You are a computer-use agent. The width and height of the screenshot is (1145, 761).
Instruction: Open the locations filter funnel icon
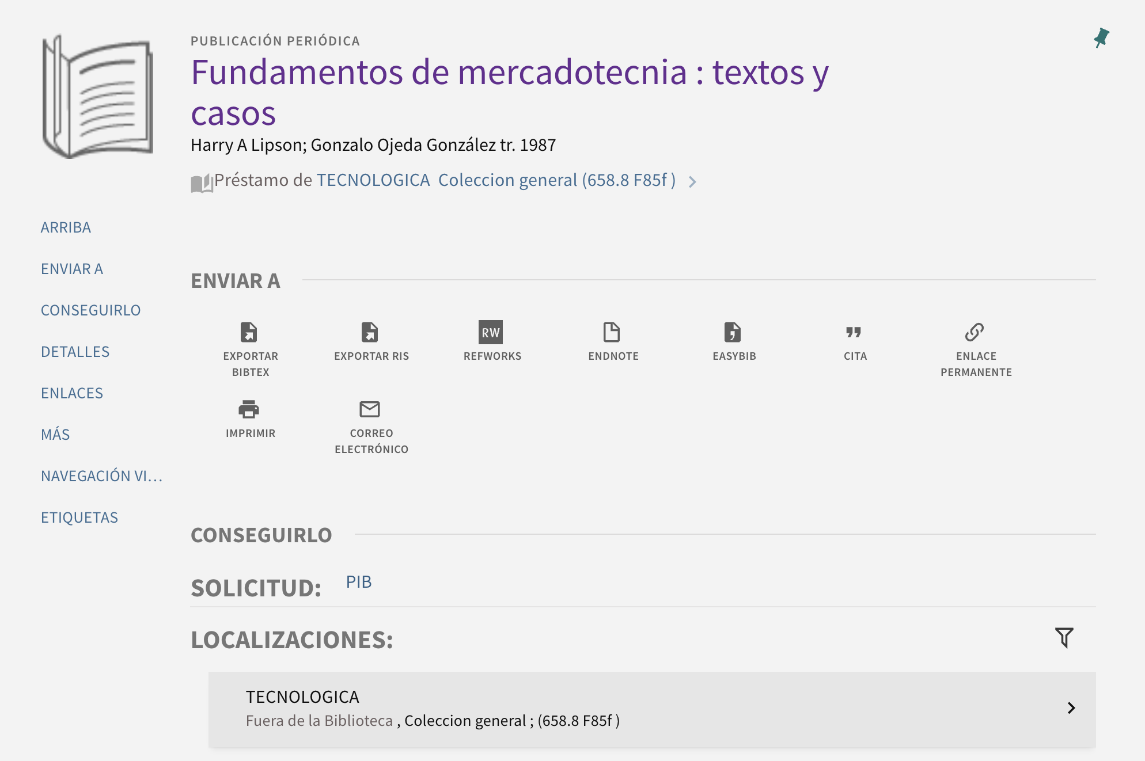point(1064,638)
